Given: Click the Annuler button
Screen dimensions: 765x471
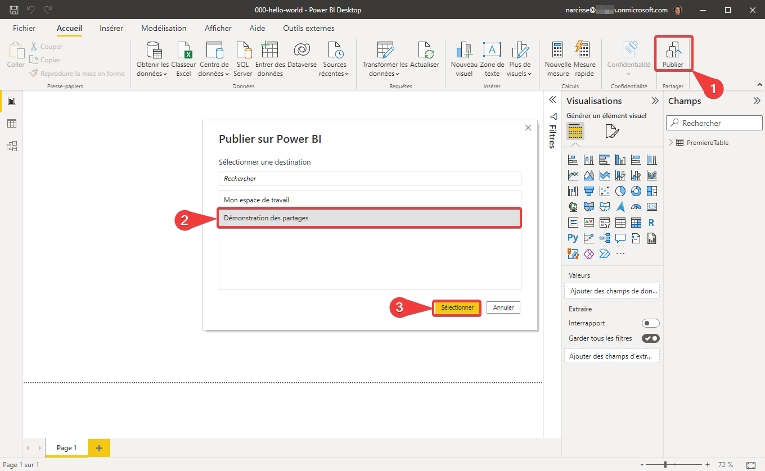Looking at the screenshot, I should click(x=503, y=307).
